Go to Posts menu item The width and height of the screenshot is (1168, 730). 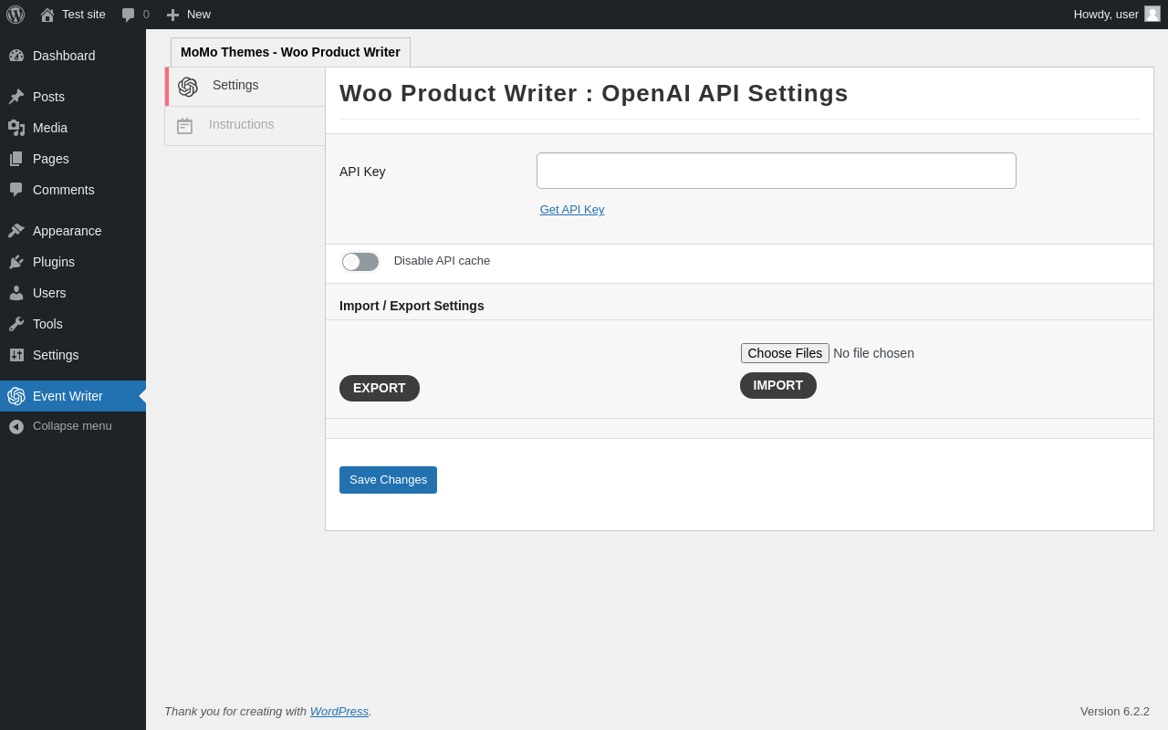pos(73,97)
